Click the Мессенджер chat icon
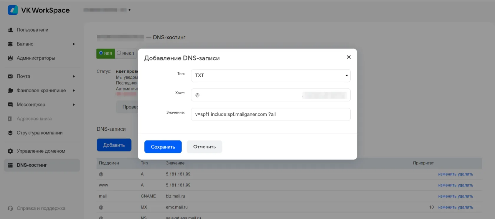The width and height of the screenshot is (495, 219). click(x=10, y=105)
